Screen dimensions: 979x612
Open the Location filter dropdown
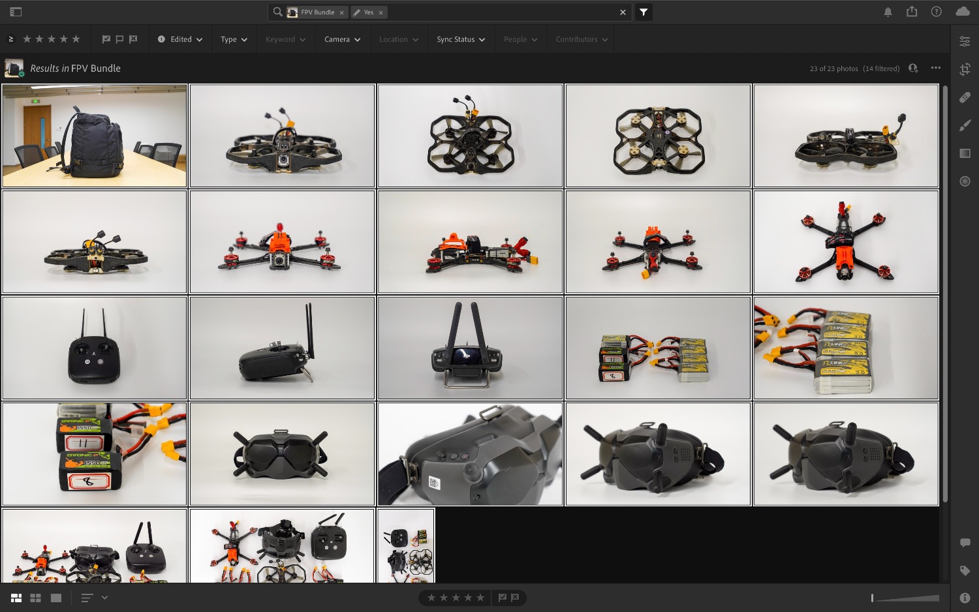[x=399, y=39]
